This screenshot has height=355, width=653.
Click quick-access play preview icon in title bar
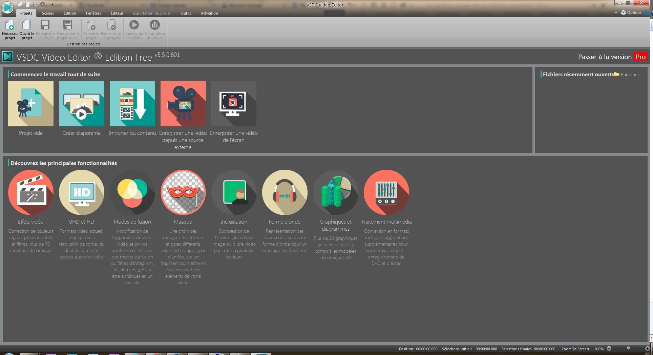point(43,4)
